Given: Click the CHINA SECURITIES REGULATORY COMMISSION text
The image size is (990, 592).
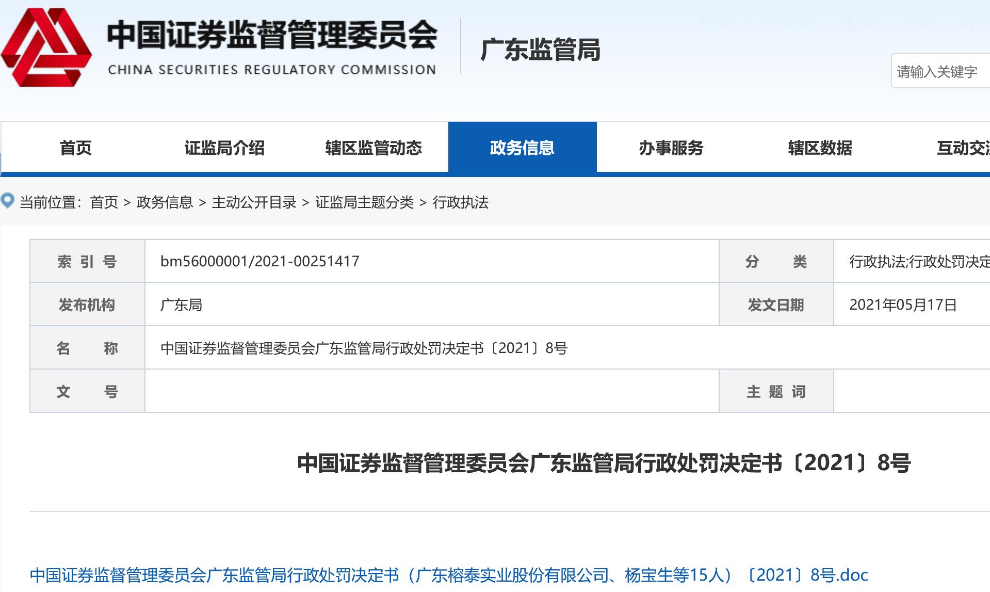Looking at the screenshot, I should point(272,70).
